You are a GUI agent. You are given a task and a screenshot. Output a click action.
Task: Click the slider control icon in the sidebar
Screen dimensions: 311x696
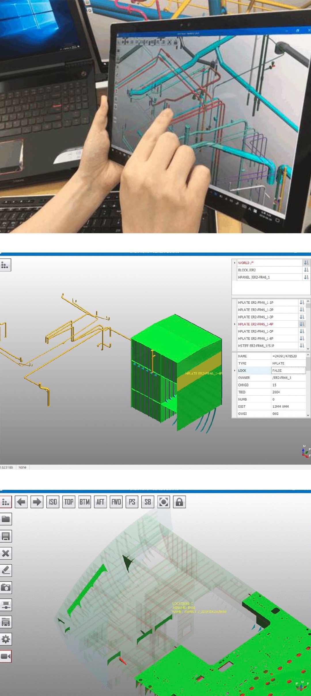[6, 605]
